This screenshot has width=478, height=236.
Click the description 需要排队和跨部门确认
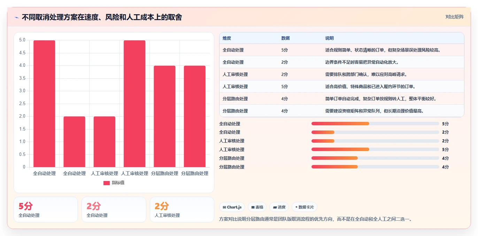pyautogui.click(x=366, y=74)
